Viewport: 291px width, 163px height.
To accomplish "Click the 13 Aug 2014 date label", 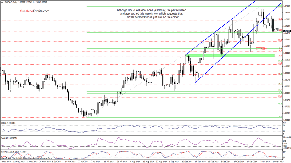I will pyautogui.click(x=148, y=162).
